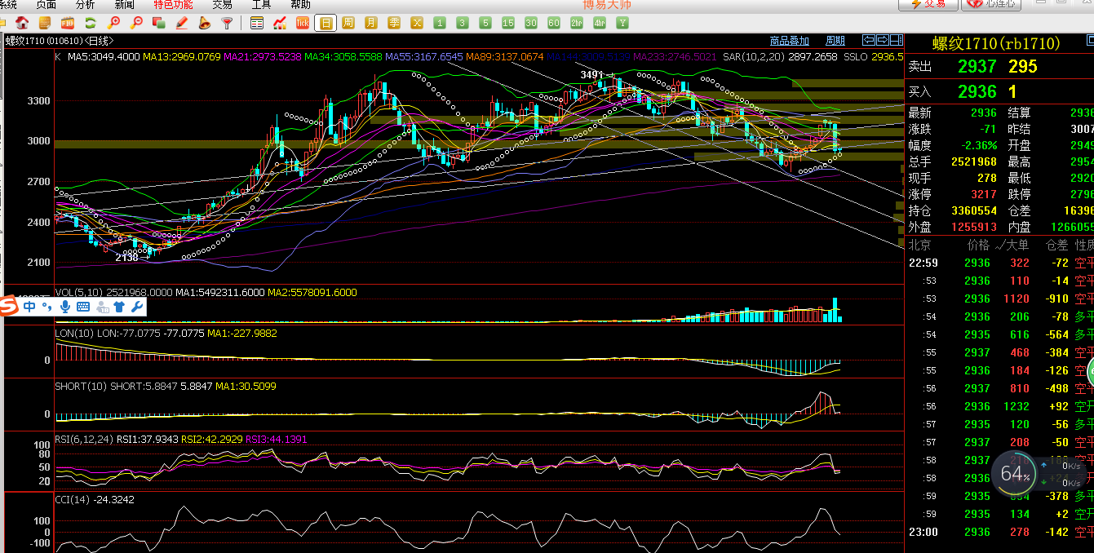Click the Sogou input method S logo
Viewport: 1094px width, 553px height.
[x=9, y=307]
